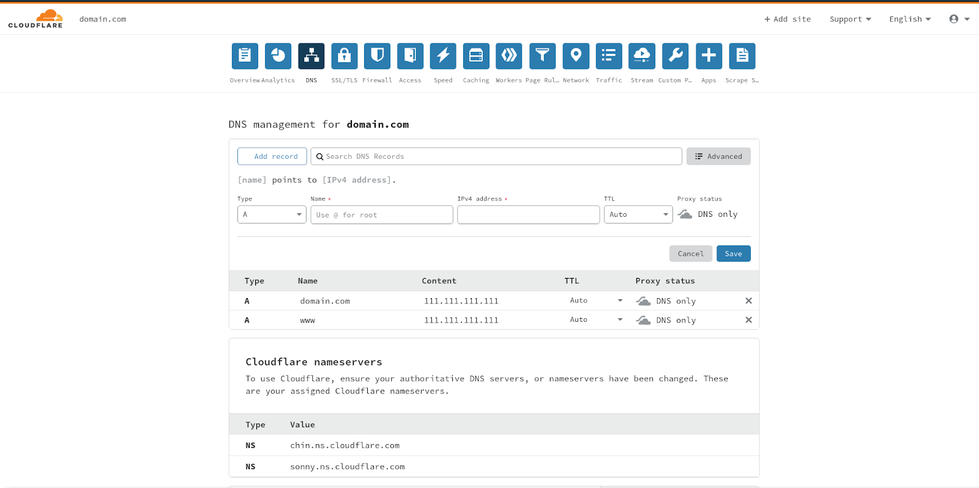Screen dimensions: 979x488
Task: Open the user account menu icon
Action: pos(959,19)
